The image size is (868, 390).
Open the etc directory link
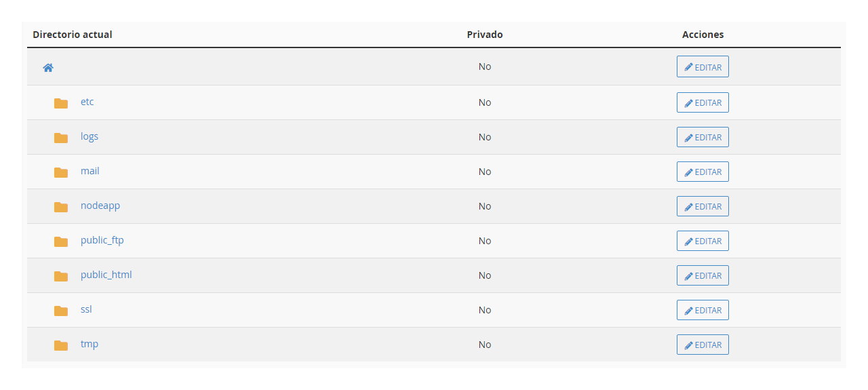point(87,102)
